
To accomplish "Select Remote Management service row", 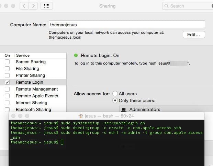I will click(33, 89).
